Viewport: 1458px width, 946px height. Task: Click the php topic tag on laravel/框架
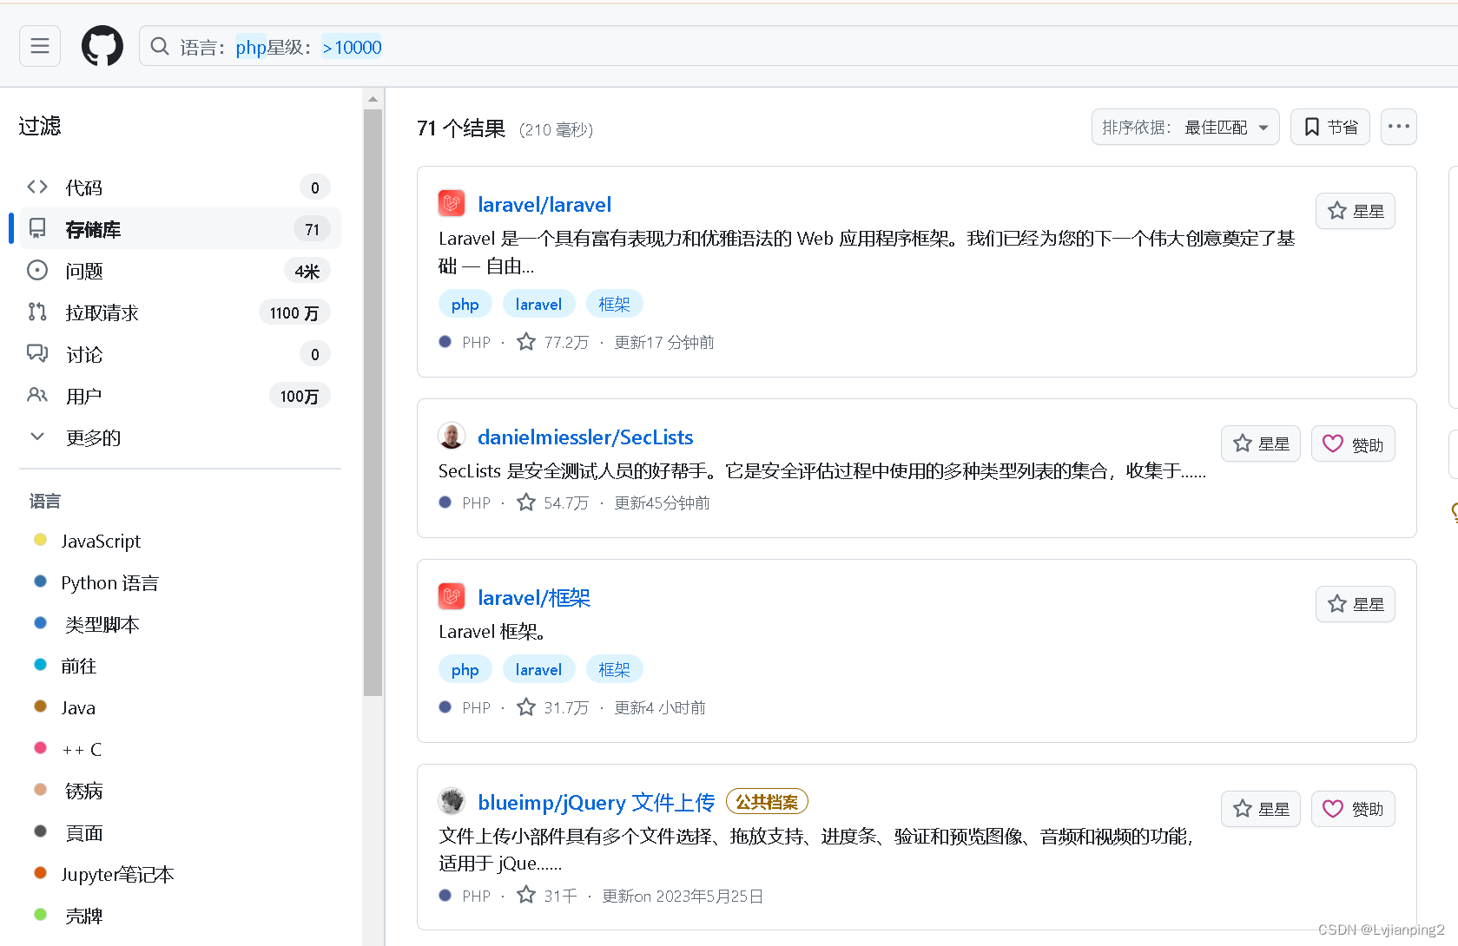465,669
